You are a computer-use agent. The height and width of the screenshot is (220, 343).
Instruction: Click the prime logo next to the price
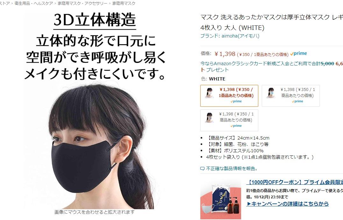pos(298,53)
